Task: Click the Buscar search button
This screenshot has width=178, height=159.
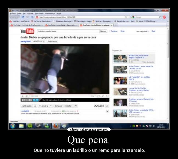Action: tap(103, 31)
